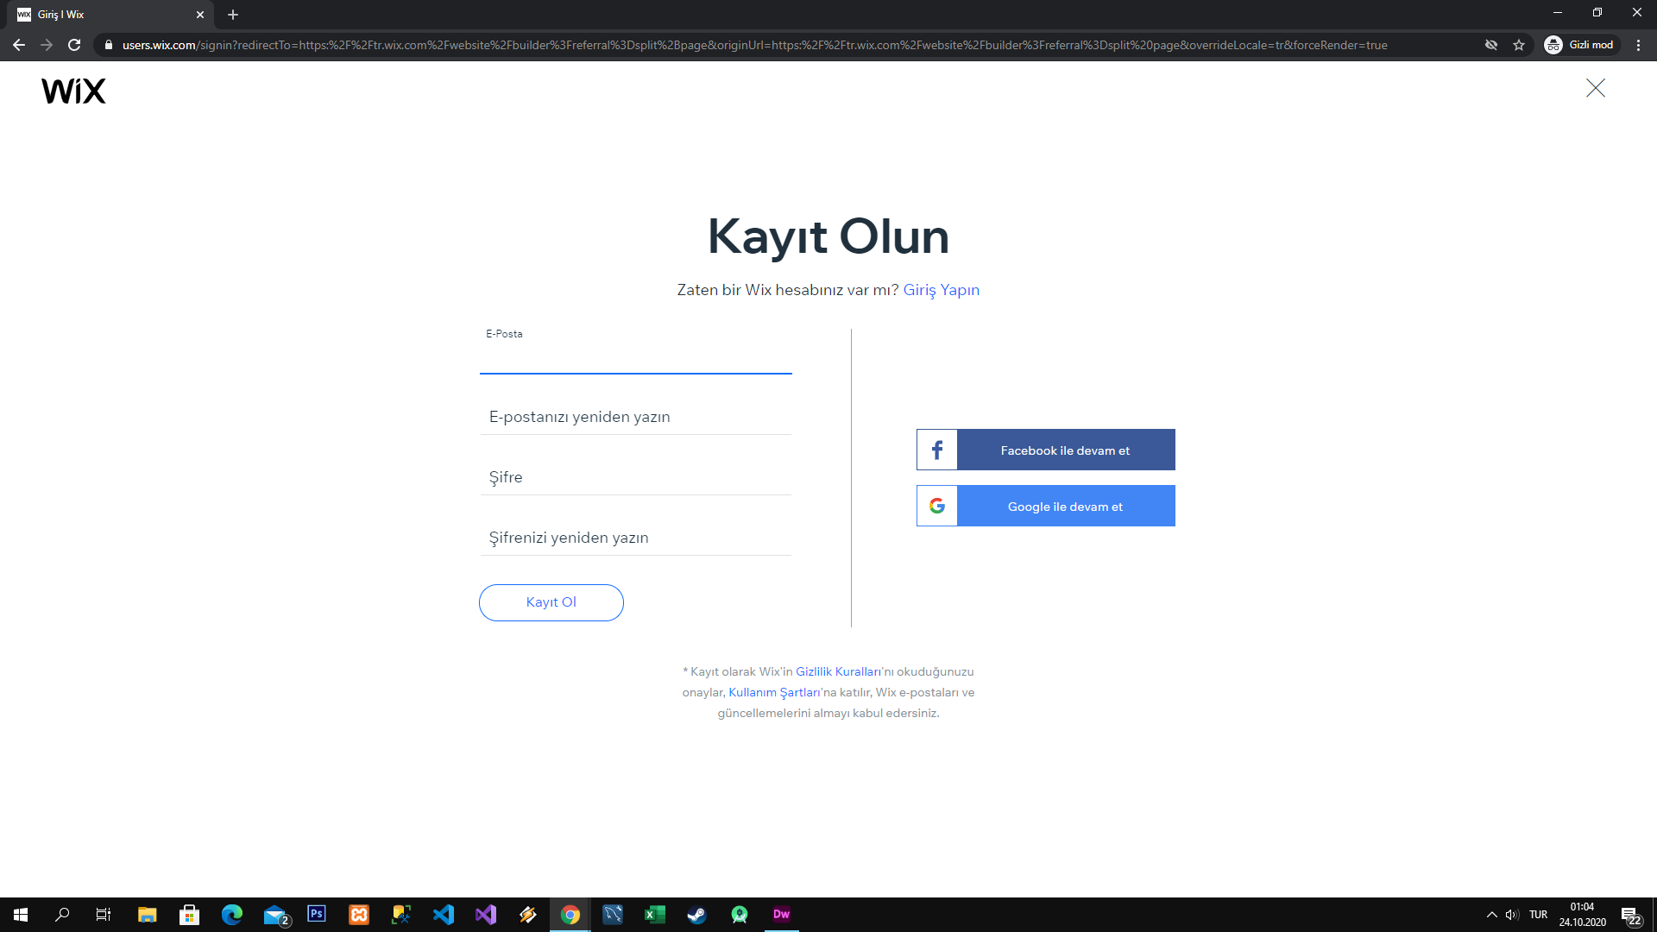Click the volume speaker tray icon
The width and height of the screenshot is (1657, 932).
(1512, 915)
